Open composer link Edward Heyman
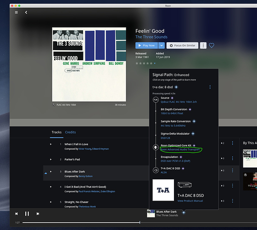 point(101,149)
